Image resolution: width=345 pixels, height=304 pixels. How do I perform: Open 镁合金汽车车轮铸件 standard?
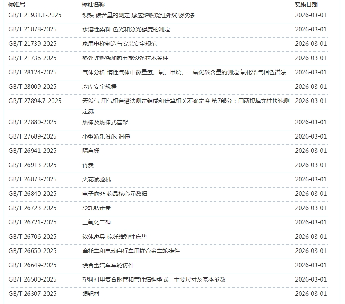point(108,265)
